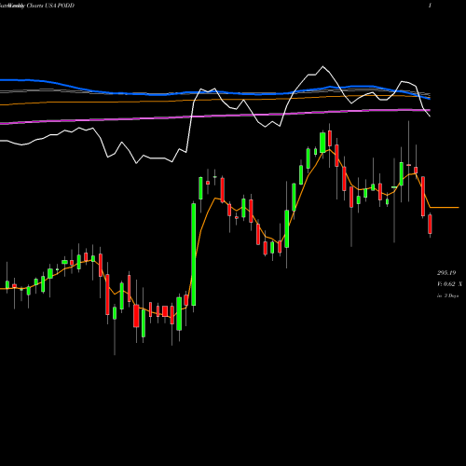
Task: Click the tallest green candlestick of the breakout
Action: 194,254
